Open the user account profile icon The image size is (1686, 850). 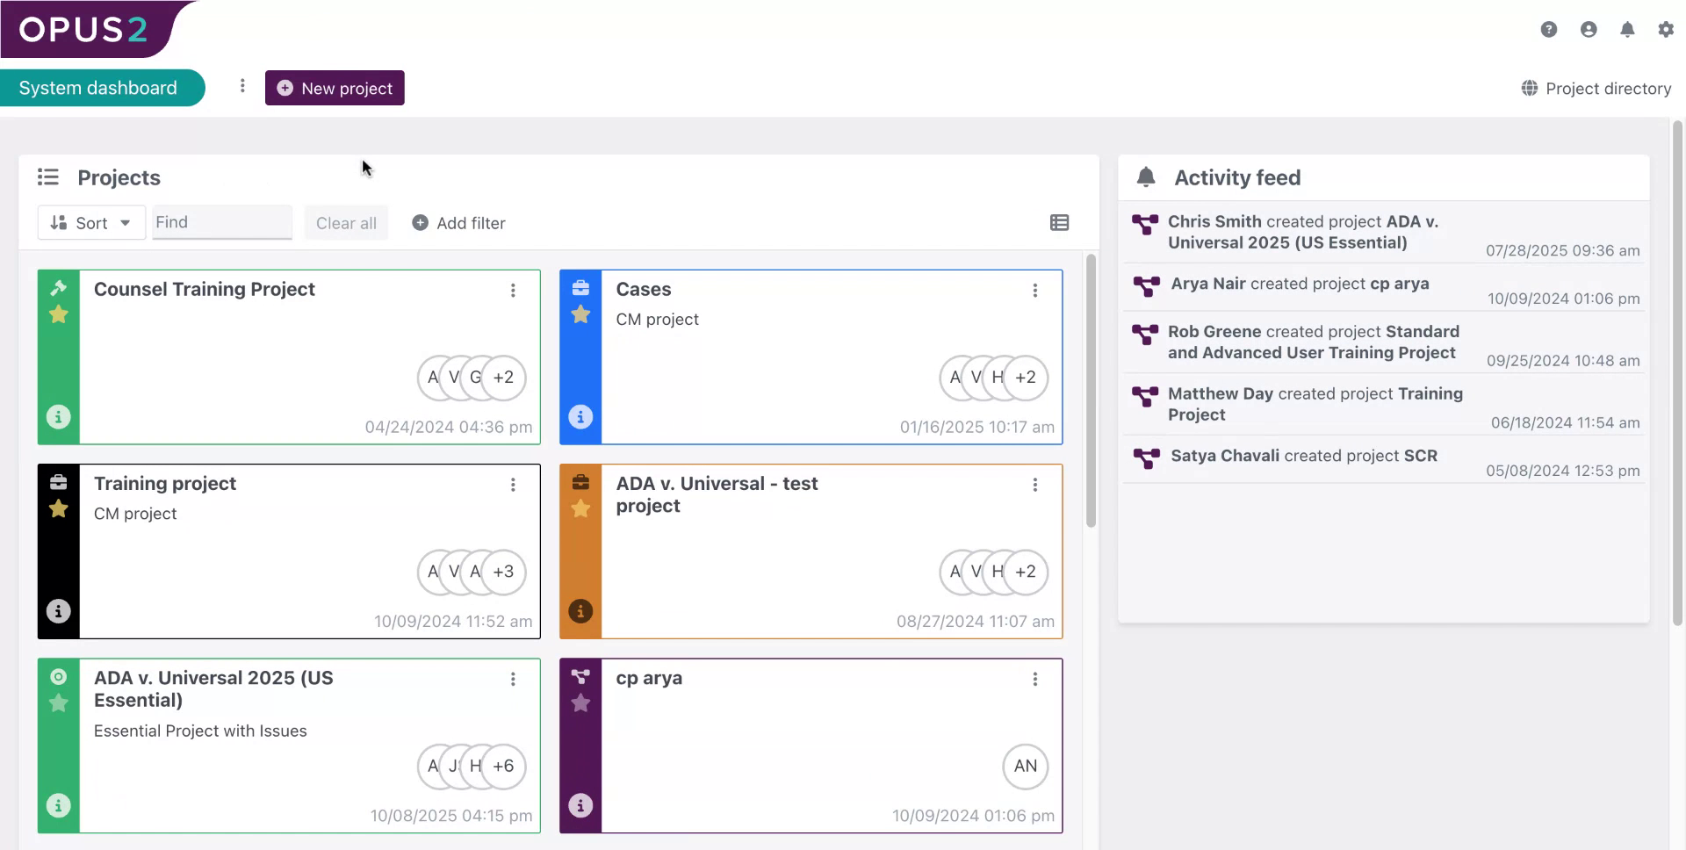[1589, 30]
